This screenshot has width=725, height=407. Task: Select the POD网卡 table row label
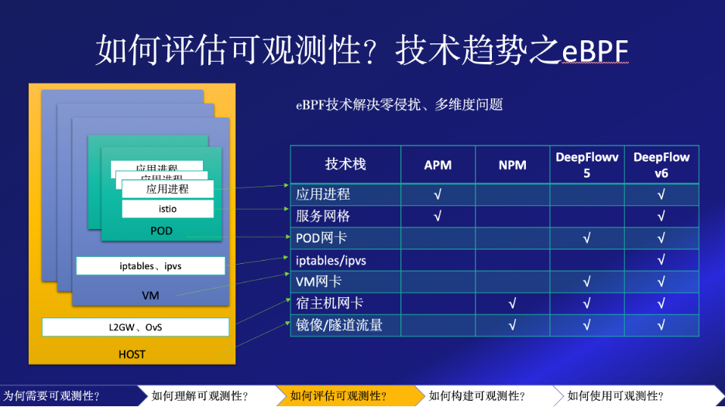321,238
